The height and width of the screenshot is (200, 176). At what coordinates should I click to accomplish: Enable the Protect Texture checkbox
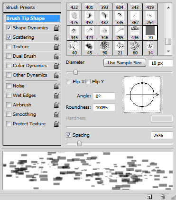point(9,124)
